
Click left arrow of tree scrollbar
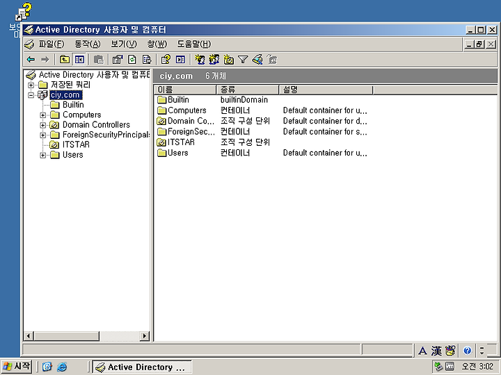point(29,336)
